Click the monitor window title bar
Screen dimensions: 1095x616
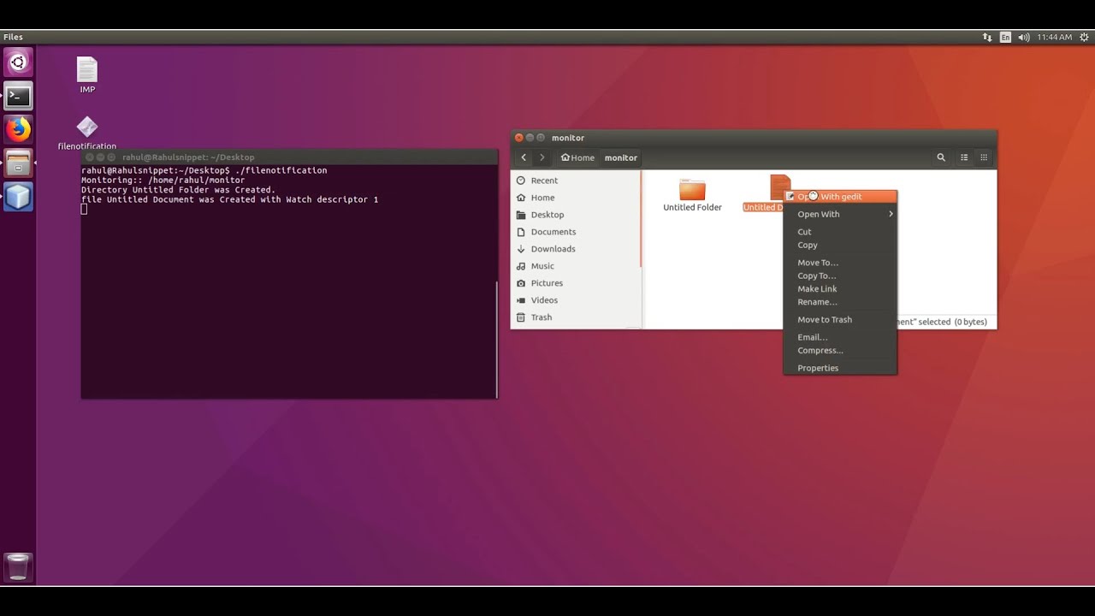coord(754,138)
